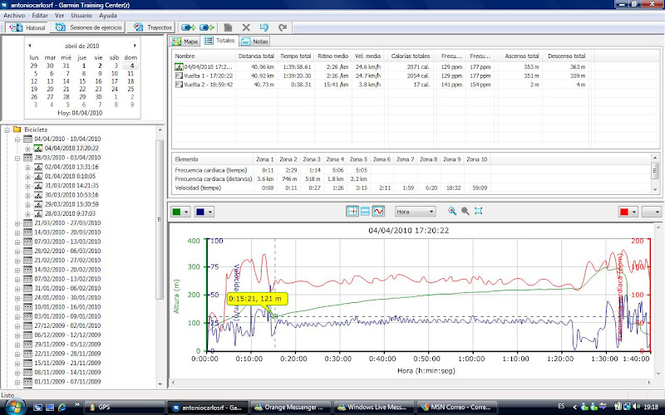Select the Vuelta 2 - 18:59:42 row

380,85
